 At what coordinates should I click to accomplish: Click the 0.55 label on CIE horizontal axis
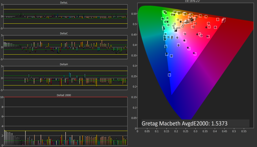coord(244,131)
